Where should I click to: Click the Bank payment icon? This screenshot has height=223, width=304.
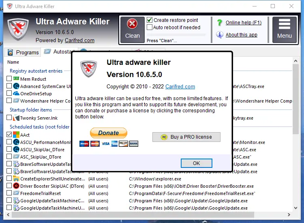pyautogui.click(x=134, y=144)
